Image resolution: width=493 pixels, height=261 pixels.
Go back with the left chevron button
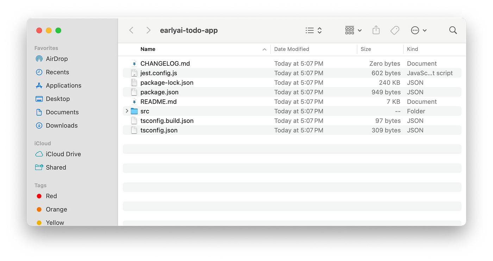point(131,31)
